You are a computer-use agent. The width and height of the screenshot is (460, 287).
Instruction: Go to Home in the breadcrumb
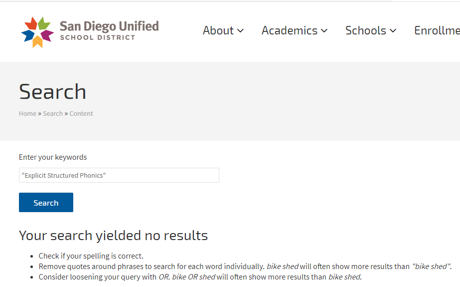(27, 114)
